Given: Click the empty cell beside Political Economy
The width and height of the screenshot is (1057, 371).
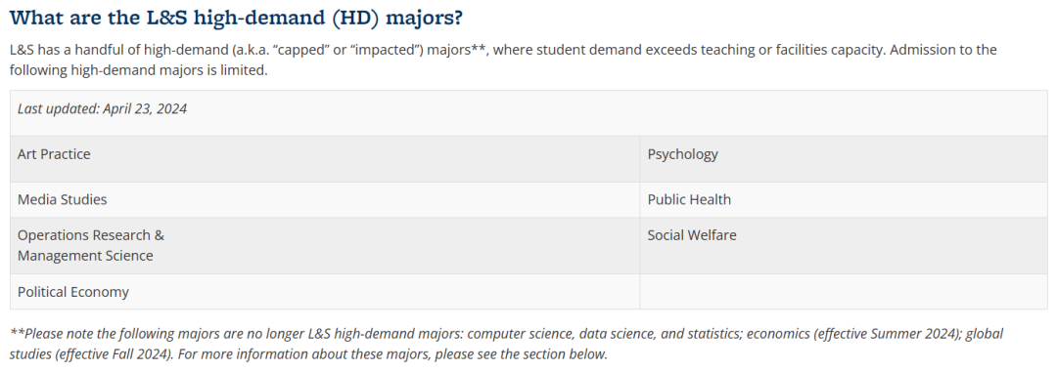Looking at the screenshot, I should coord(844,292).
